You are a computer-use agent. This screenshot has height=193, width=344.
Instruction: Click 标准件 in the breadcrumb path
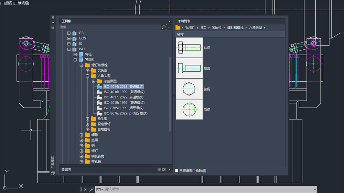point(191,27)
